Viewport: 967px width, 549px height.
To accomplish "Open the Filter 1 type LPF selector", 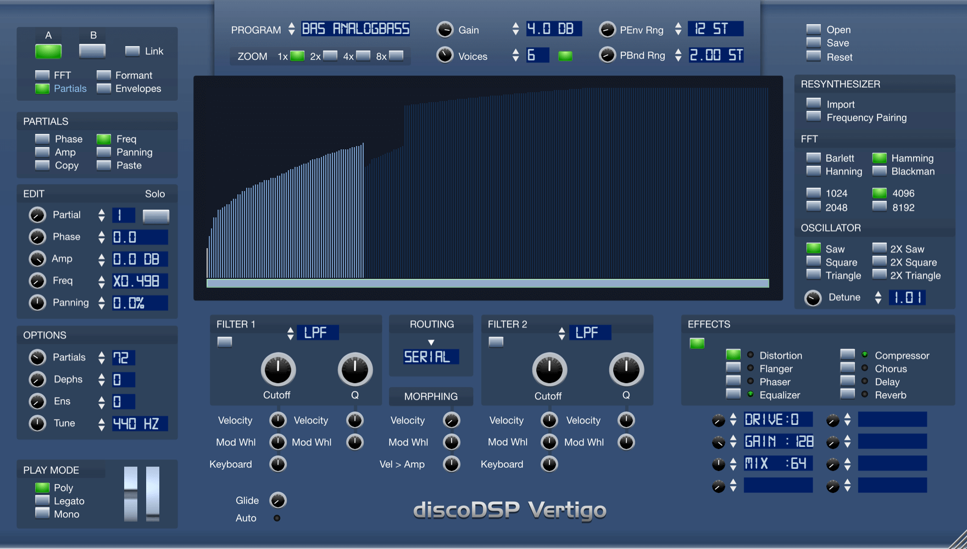I will (x=291, y=333).
